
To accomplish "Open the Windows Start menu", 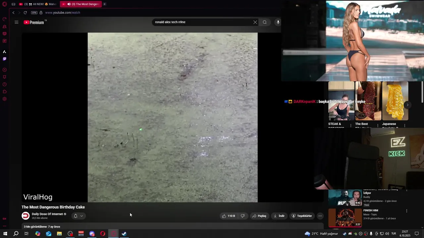I will (5, 234).
